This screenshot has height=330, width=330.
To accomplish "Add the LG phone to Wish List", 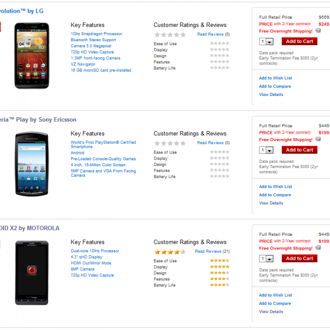I will tap(275, 78).
